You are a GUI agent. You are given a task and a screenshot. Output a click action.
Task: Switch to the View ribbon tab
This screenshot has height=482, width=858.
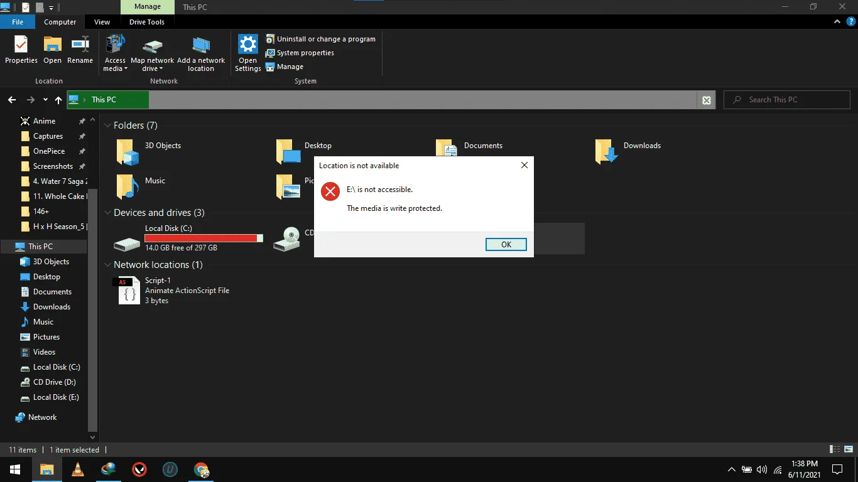click(102, 22)
